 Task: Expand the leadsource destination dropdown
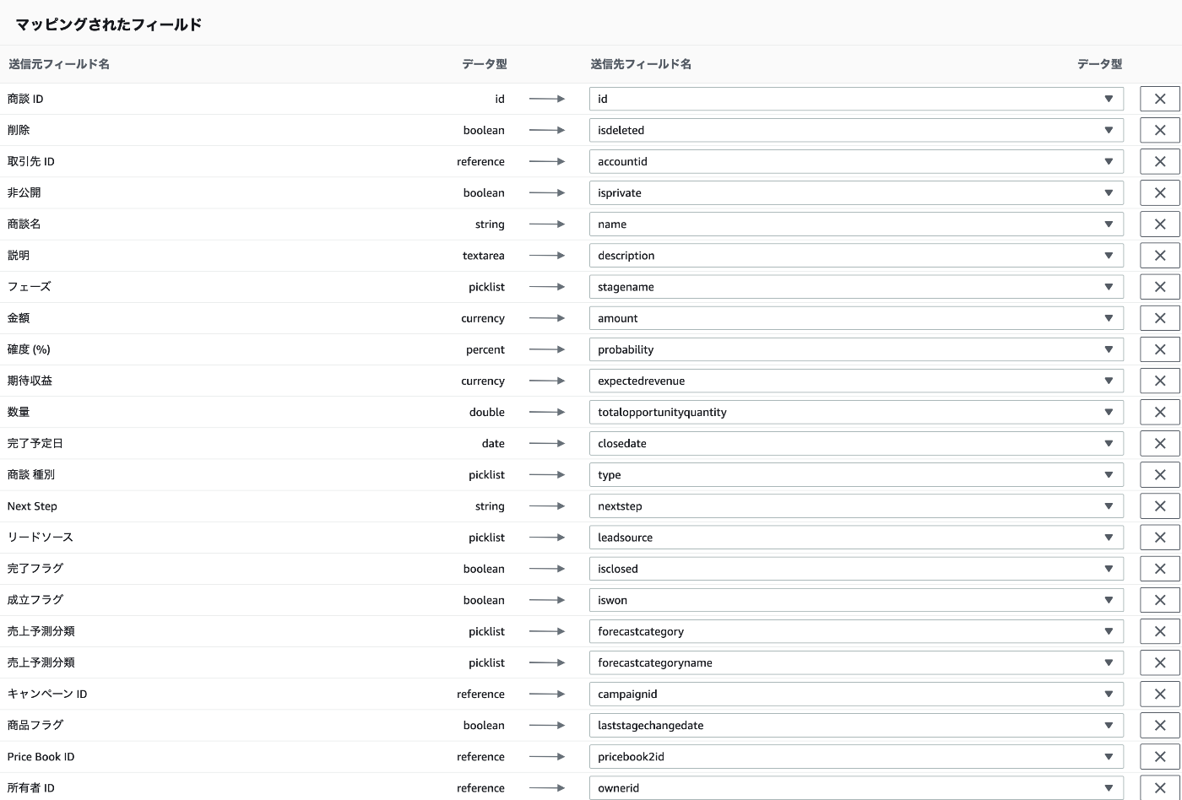856,537
